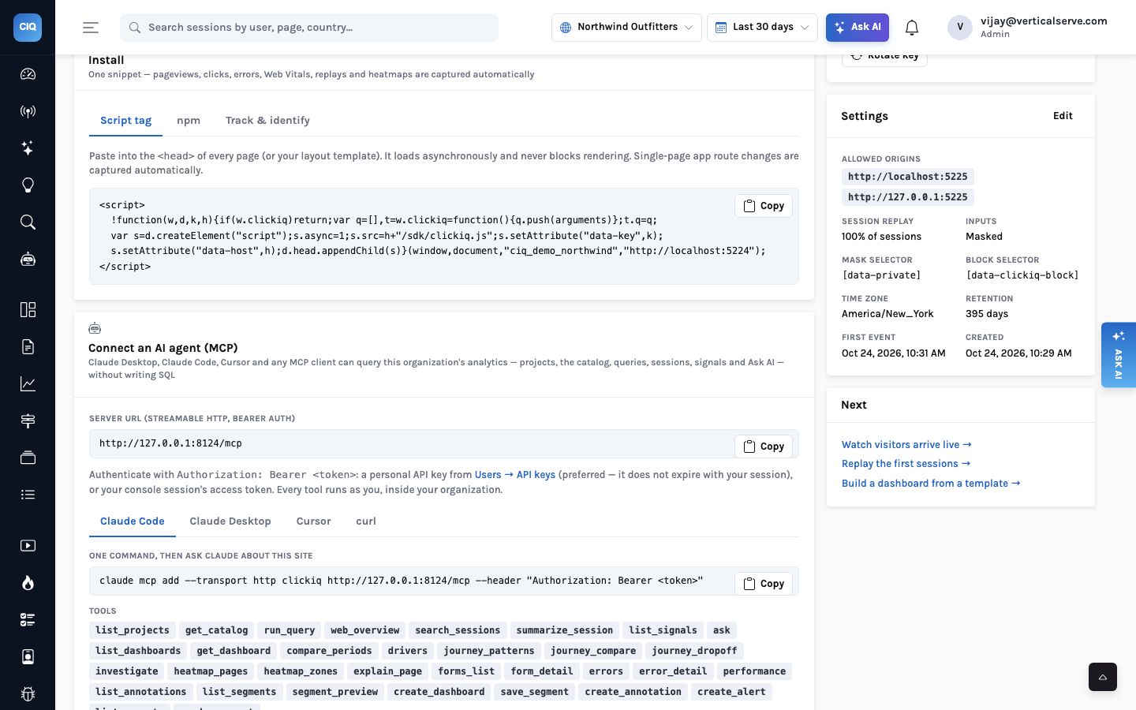
Task: Open the Last 30 days date range dropdown
Action: point(762,28)
